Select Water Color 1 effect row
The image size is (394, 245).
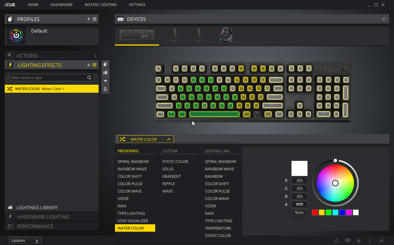(x=52, y=89)
